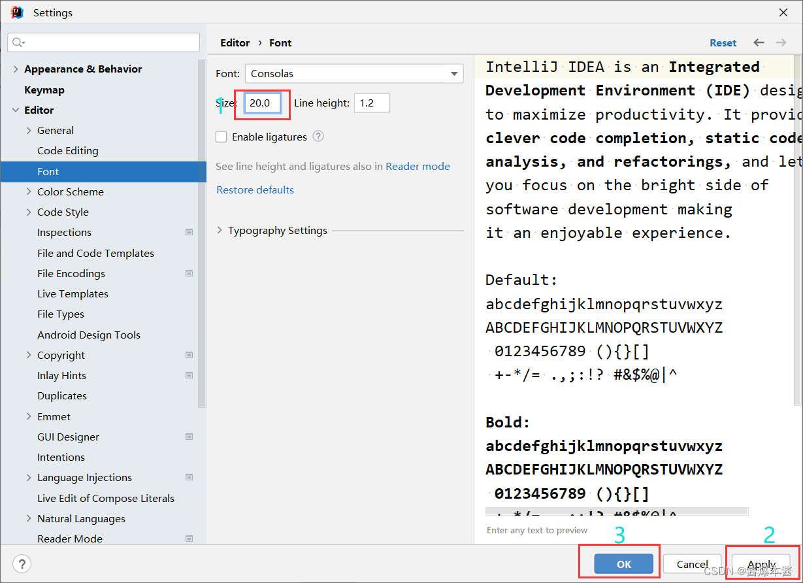The width and height of the screenshot is (803, 583).
Task: Close the Settings dialog window
Action: [783, 12]
